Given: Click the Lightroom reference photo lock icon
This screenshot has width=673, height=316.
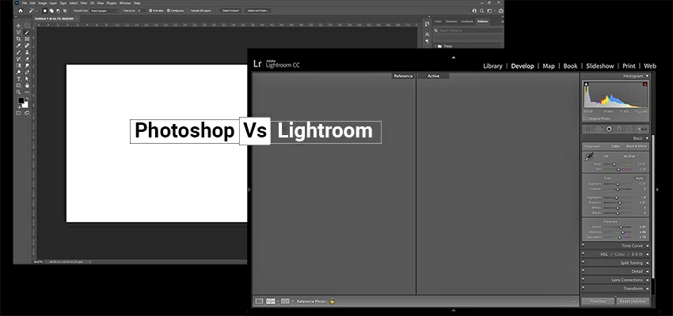Looking at the screenshot, I should tap(333, 301).
